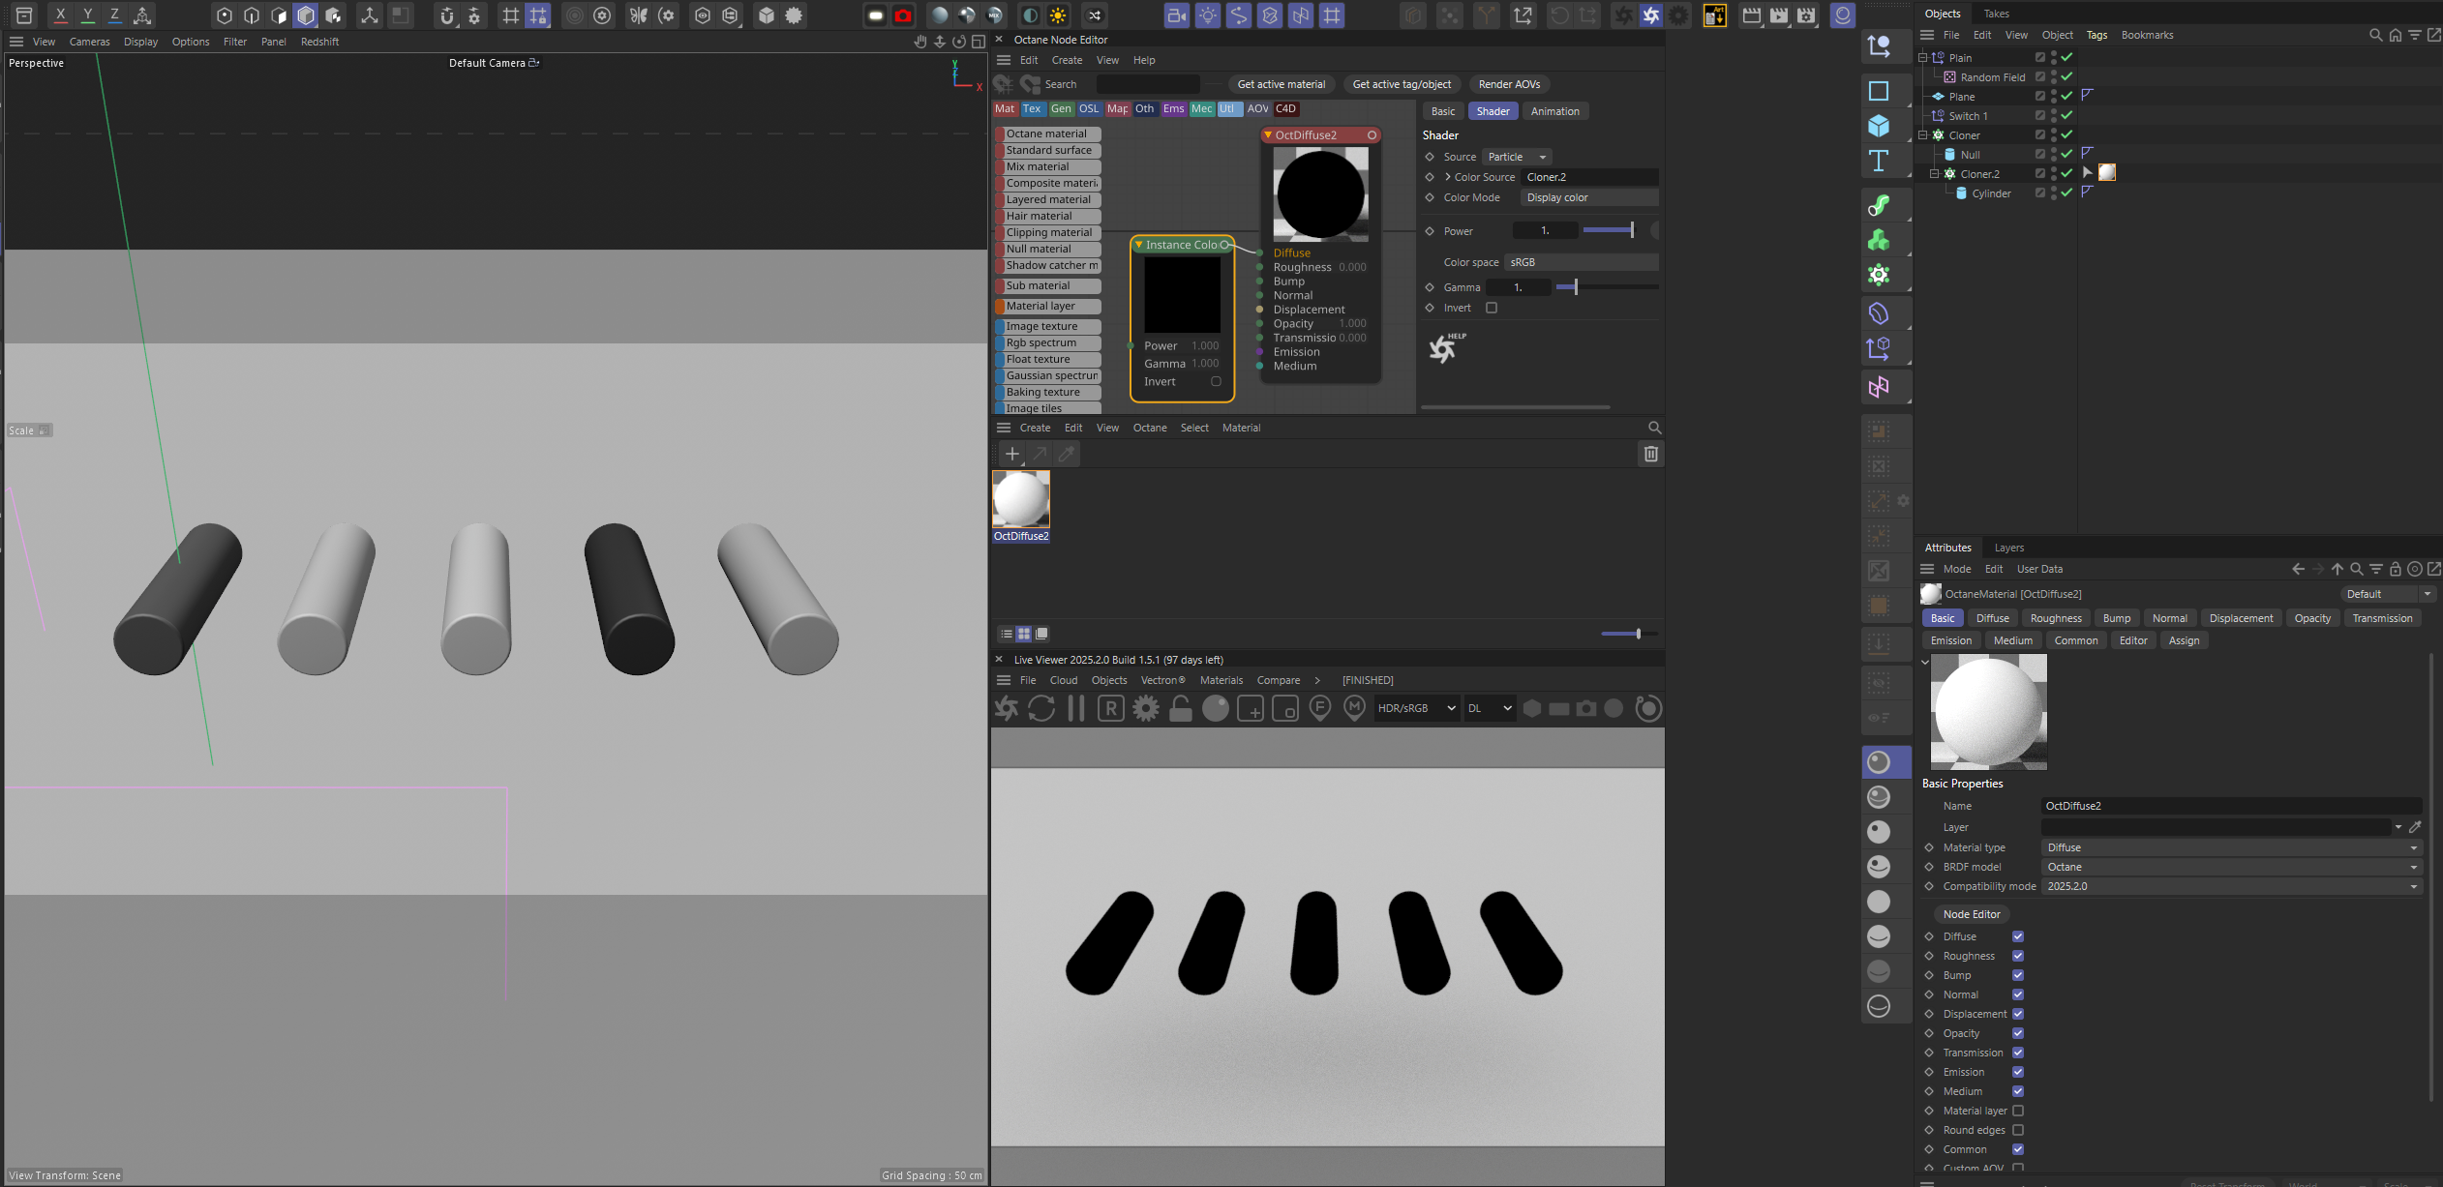The width and height of the screenshot is (2443, 1187).
Task: Click the Text tool in side palette
Action: point(1879,161)
